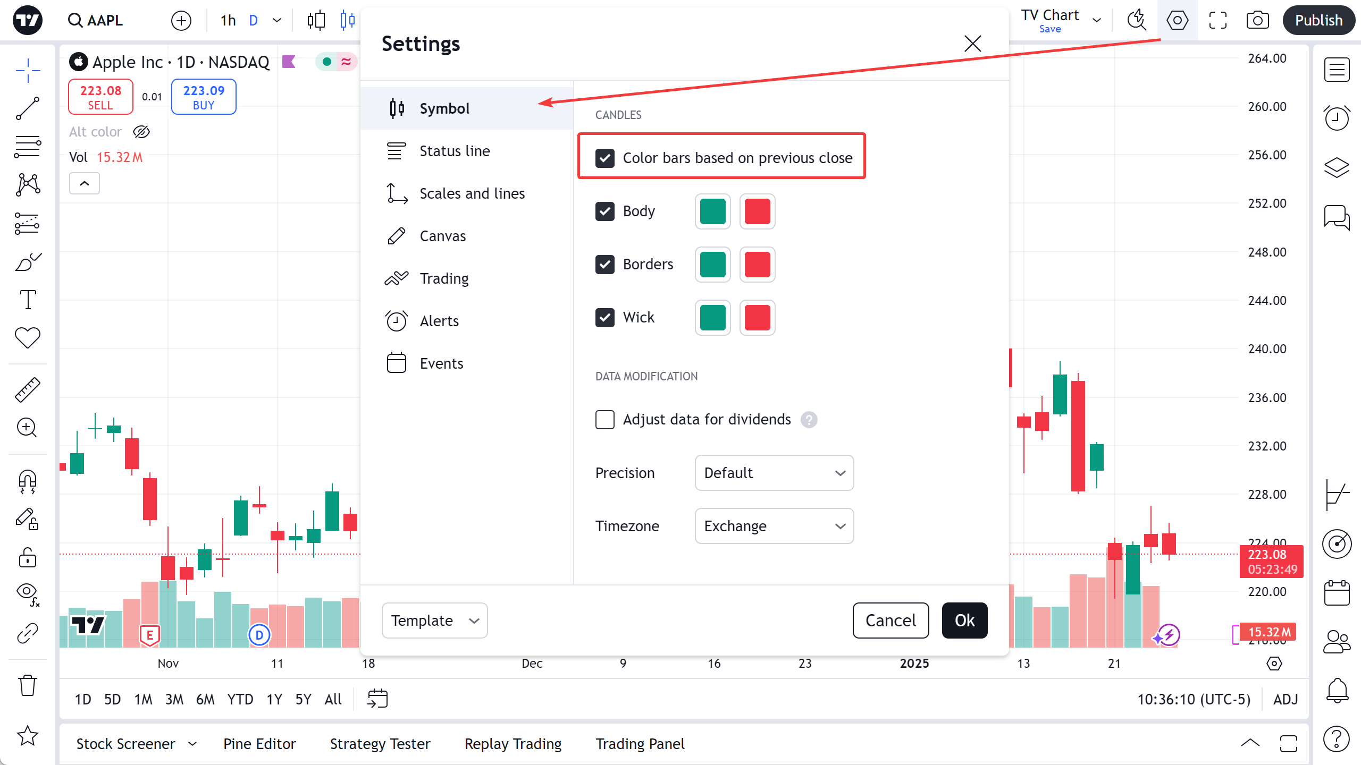Uncheck Color bars based on previous close

605,158
